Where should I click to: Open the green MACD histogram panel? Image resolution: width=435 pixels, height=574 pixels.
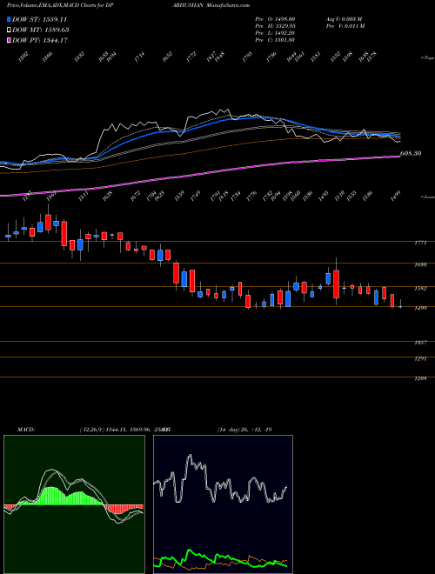(x=74, y=504)
